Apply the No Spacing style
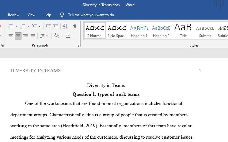This screenshot has height=142, width=228. click(117, 31)
